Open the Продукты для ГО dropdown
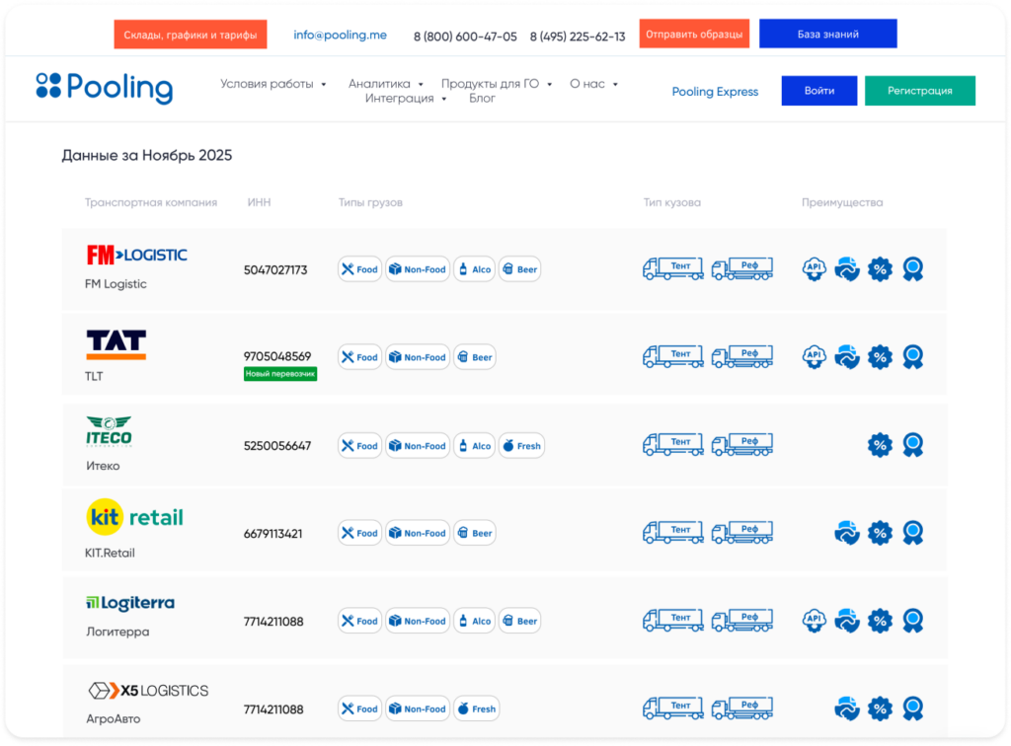 point(496,84)
